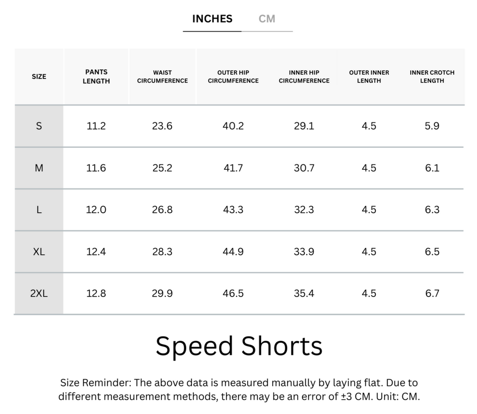Switch to the CM tab
Screen dimensions: 477x414
tap(267, 19)
